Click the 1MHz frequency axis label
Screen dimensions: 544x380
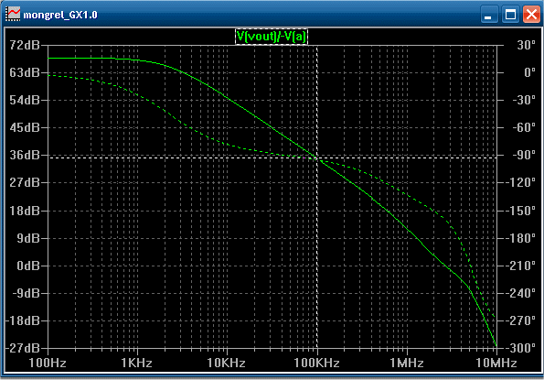tap(407, 363)
